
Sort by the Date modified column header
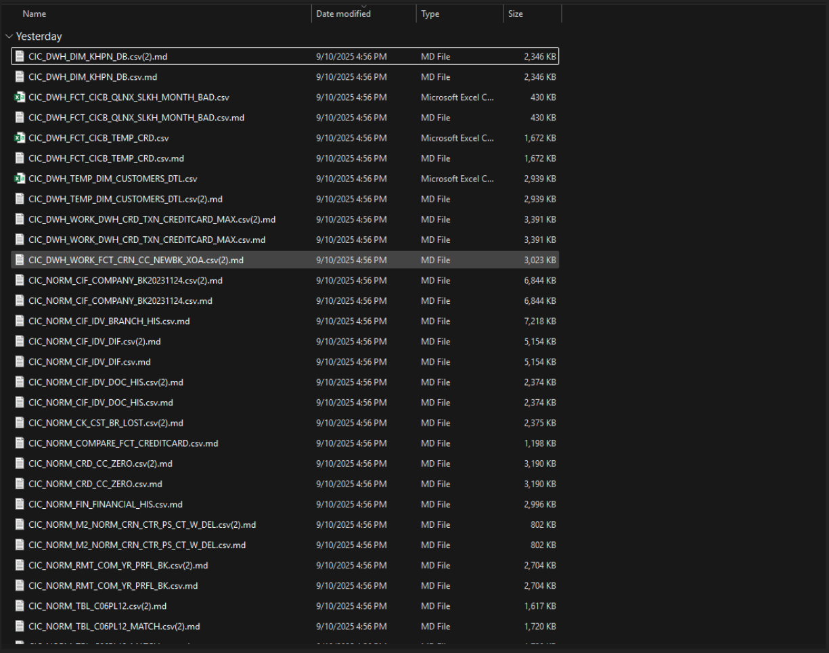click(343, 14)
